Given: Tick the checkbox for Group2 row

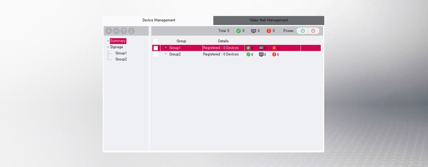Looking at the screenshot, I should coord(156,54).
